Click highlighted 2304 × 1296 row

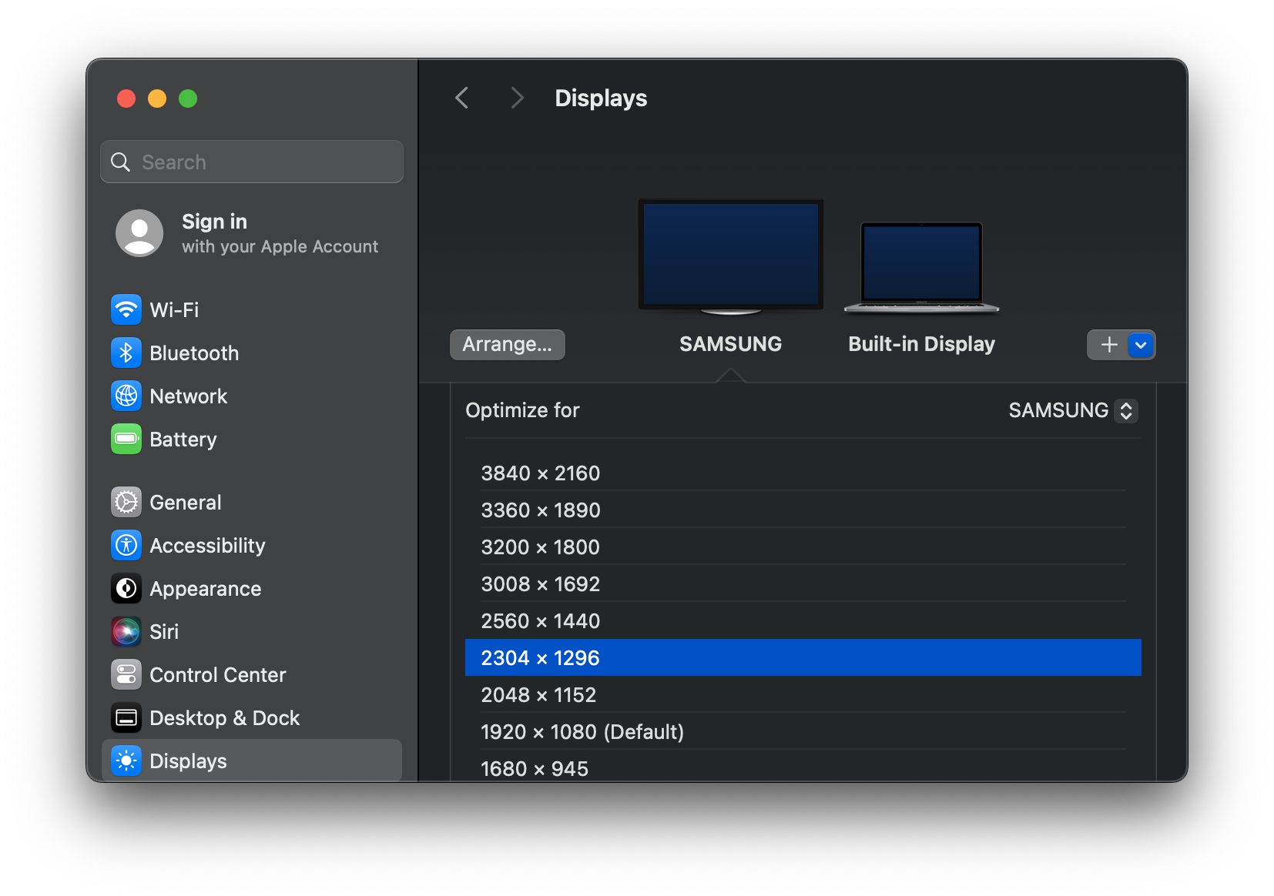click(803, 657)
